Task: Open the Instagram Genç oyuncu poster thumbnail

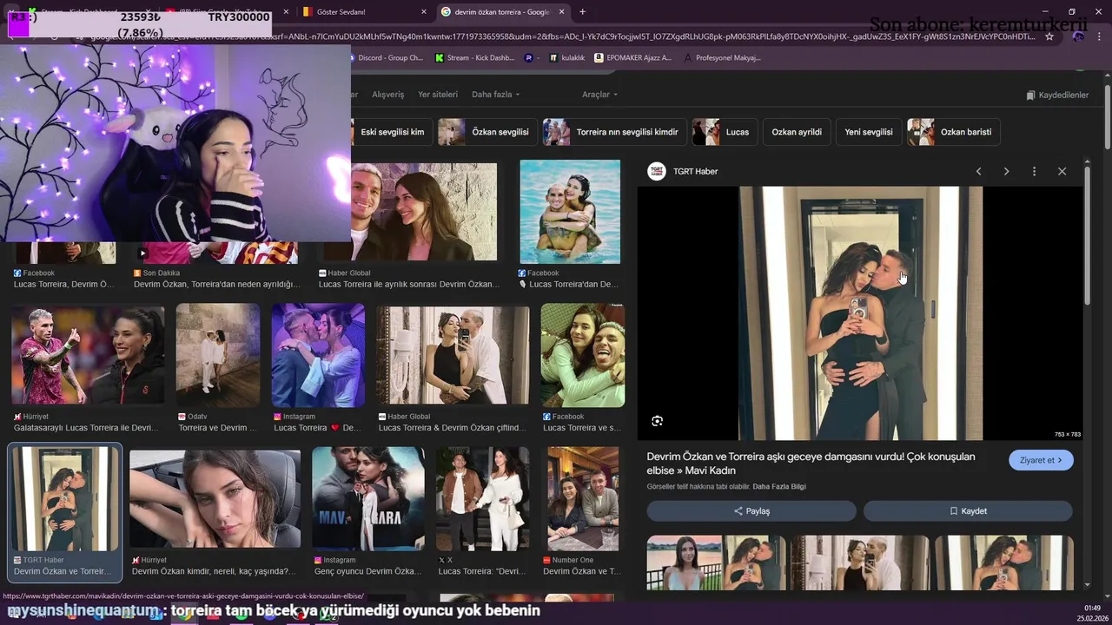Action: pyautogui.click(x=368, y=499)
